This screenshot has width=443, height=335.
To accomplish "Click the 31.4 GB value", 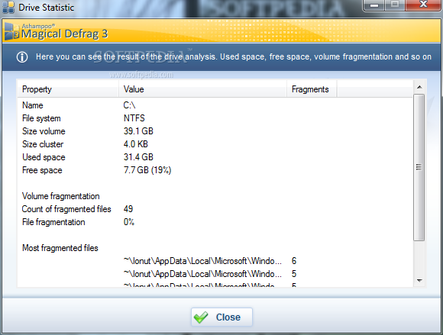I will click(x=138, y=157).
